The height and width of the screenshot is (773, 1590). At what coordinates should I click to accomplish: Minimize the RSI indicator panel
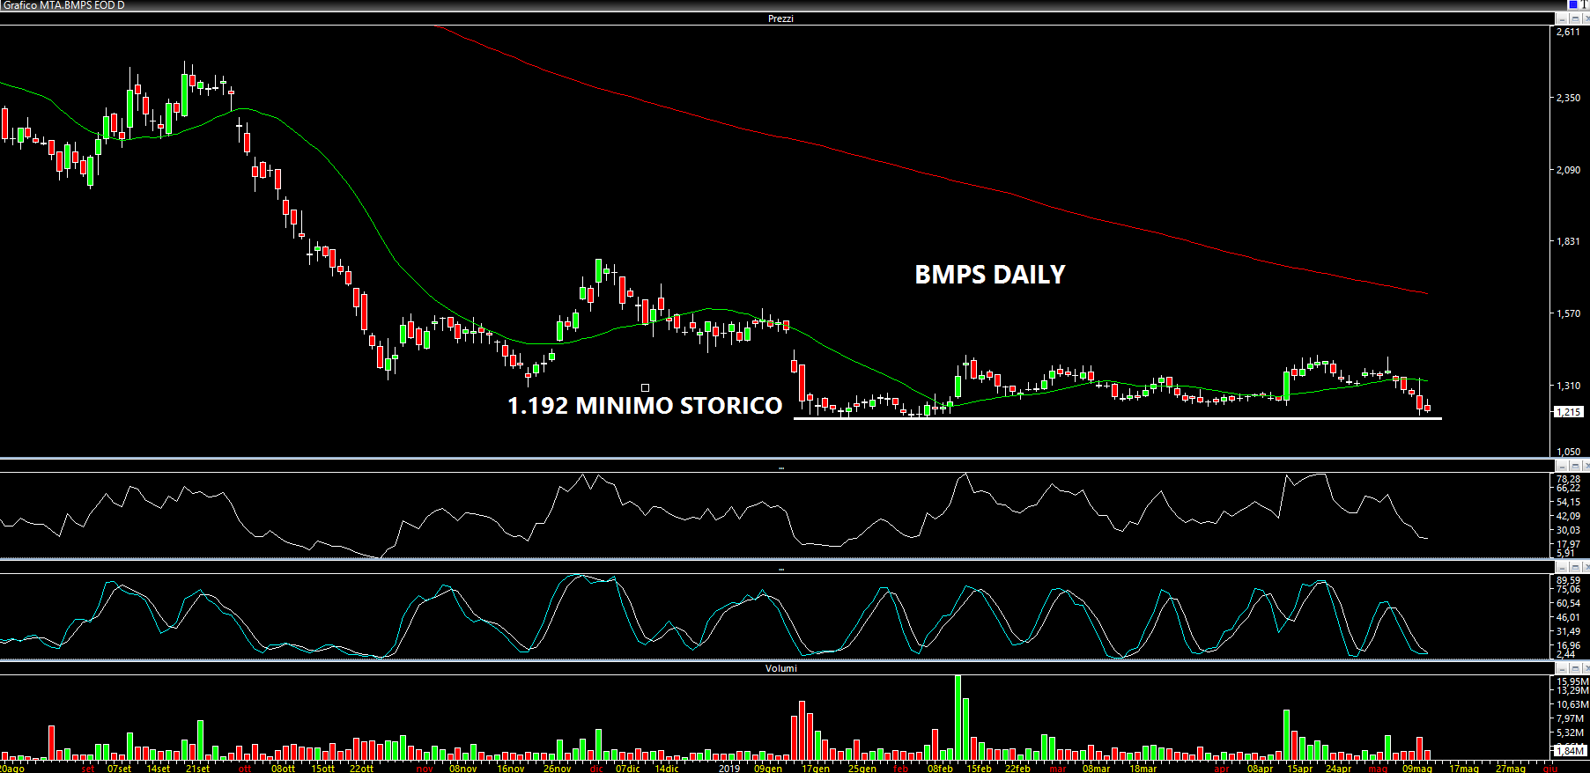click(x=1562, y=466)
